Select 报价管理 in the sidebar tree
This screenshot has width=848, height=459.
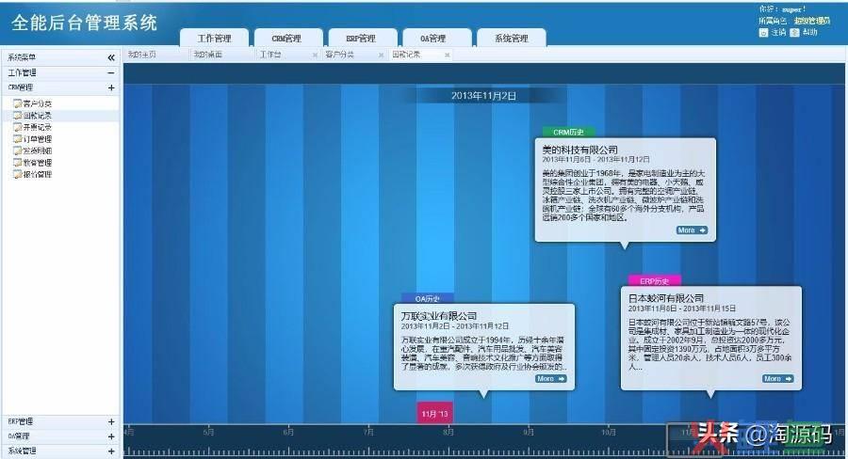pyautogui.click(x=38, y=174)
